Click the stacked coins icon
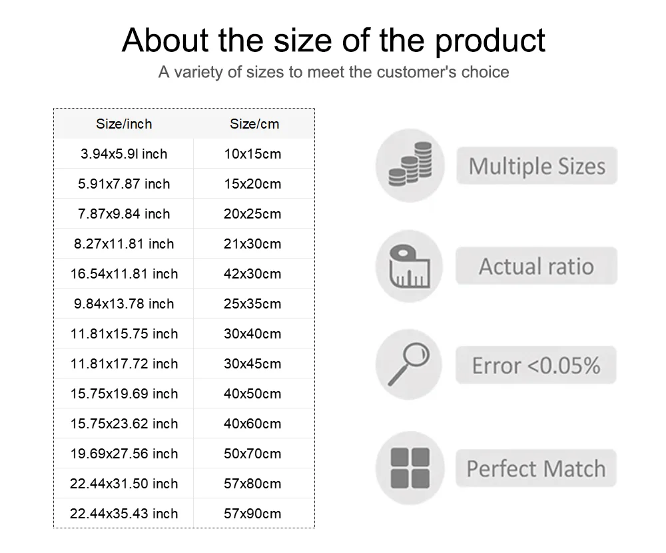This screenshot has width=666, height=553. point(410,165)
